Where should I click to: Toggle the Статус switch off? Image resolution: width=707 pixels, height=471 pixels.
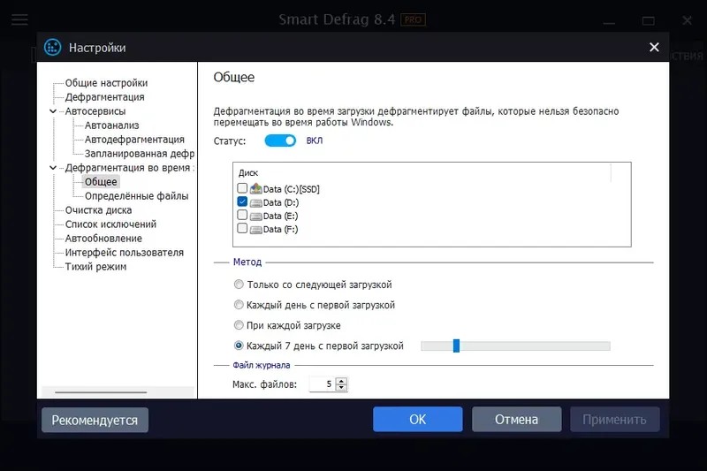pyautogui.click(x=280, y=141)
